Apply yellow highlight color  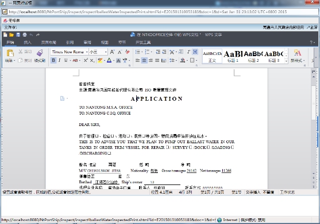pyautogui.click(x=100, y=60)
